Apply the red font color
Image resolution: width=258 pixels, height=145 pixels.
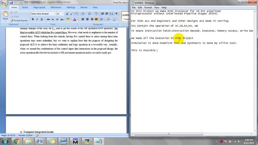coord(74,19)
